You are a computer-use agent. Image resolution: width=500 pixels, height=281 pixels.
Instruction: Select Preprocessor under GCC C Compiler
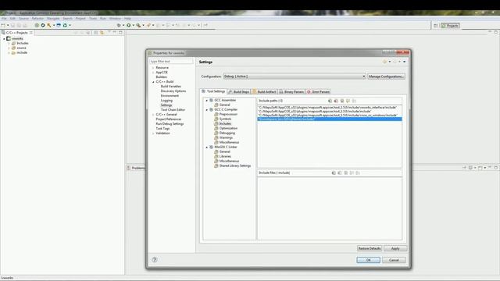click(228, 114)
